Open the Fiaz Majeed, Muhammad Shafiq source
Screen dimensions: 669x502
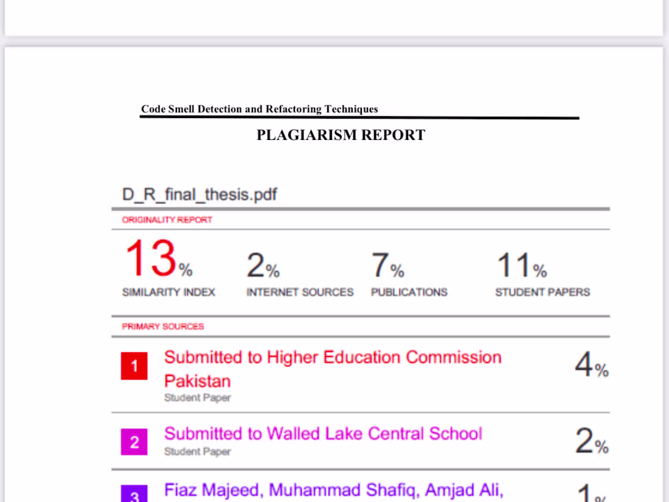(333, 490)
